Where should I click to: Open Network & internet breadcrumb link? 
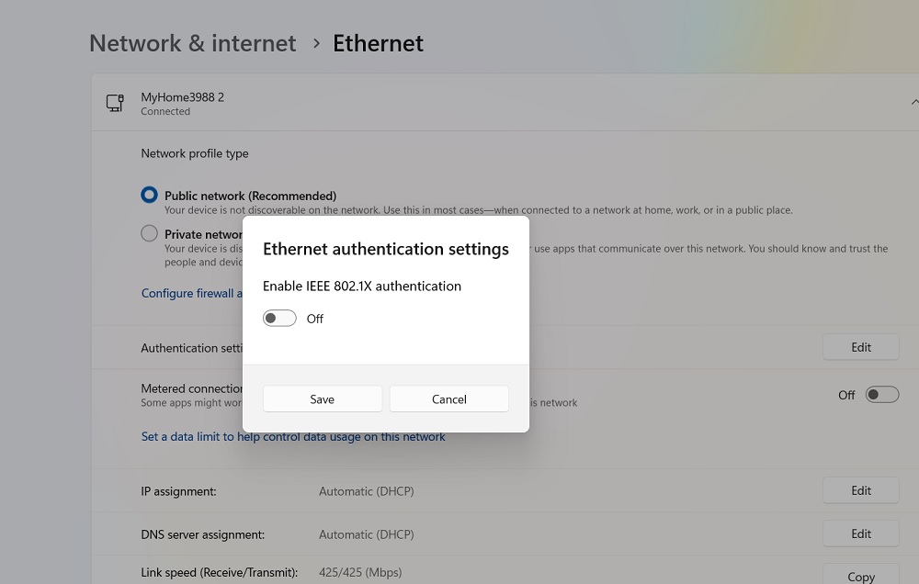coord(192,42)
